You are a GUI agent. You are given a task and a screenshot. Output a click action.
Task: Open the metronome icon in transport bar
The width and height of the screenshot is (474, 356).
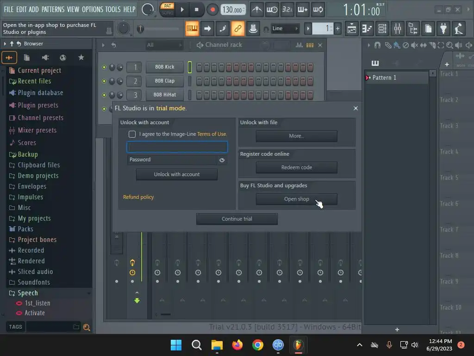pos(256,10)
